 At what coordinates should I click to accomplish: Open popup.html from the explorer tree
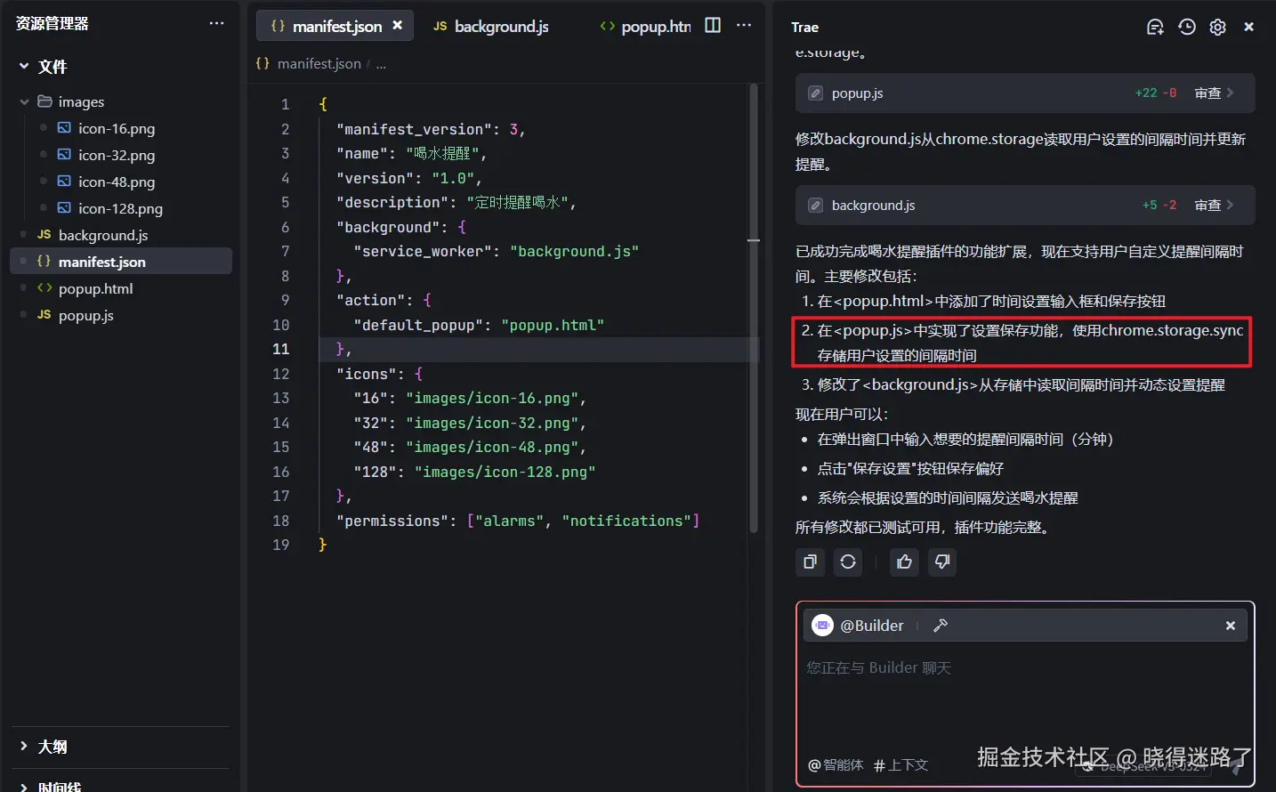pos(96,288)
